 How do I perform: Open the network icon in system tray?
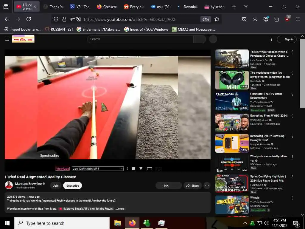[x=259, y=223]
